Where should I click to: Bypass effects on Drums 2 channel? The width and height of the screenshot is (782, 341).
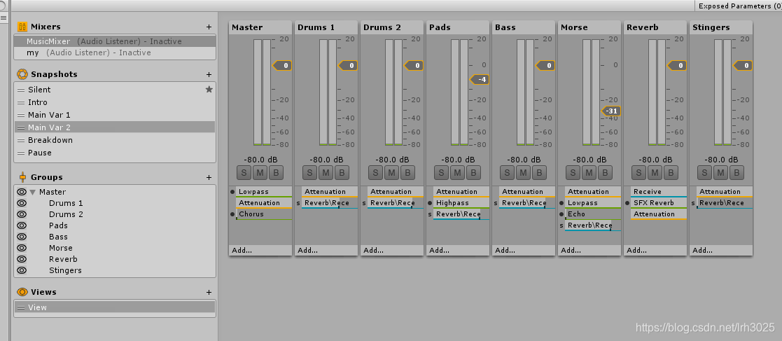(x=407, y=173)
